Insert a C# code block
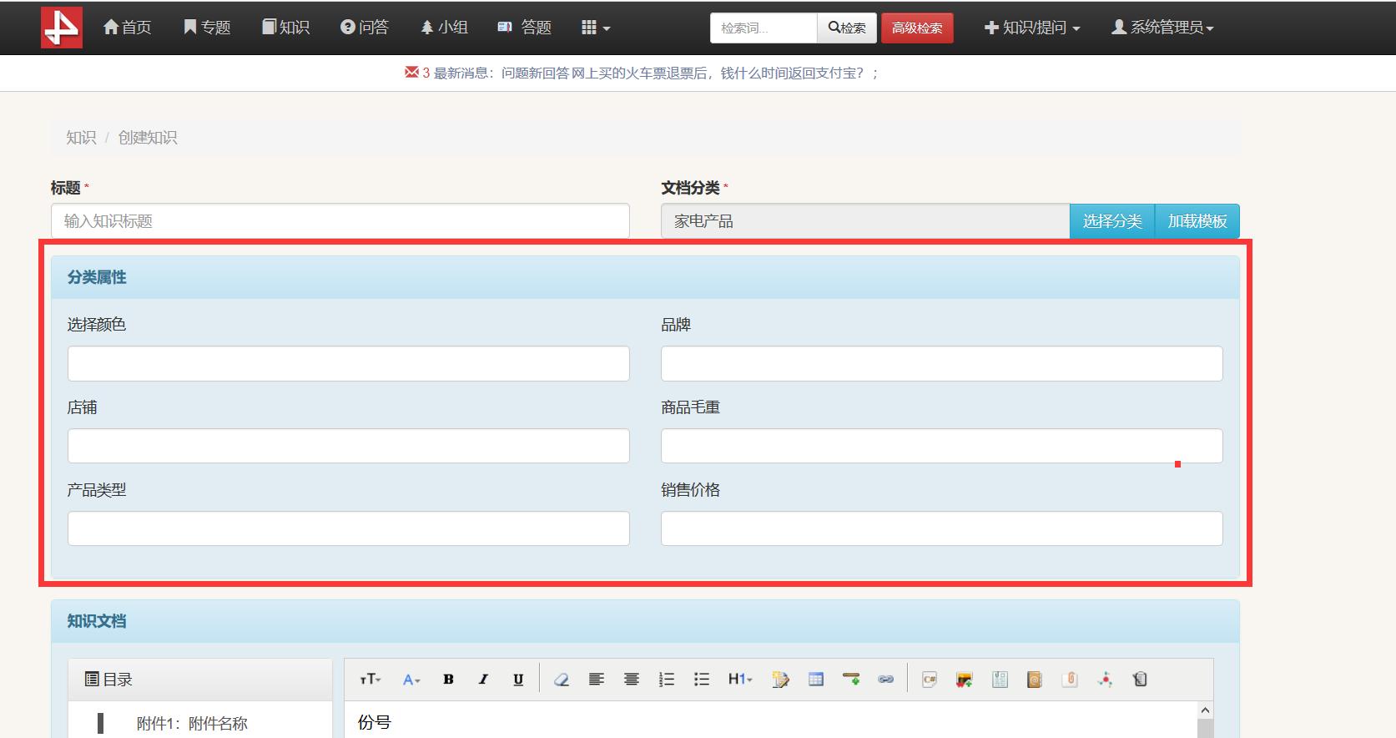The image size is (1396, 738). click(x=930, y=680)
